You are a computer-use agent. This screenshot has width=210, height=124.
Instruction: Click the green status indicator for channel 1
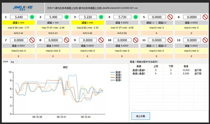coord(32,17)
